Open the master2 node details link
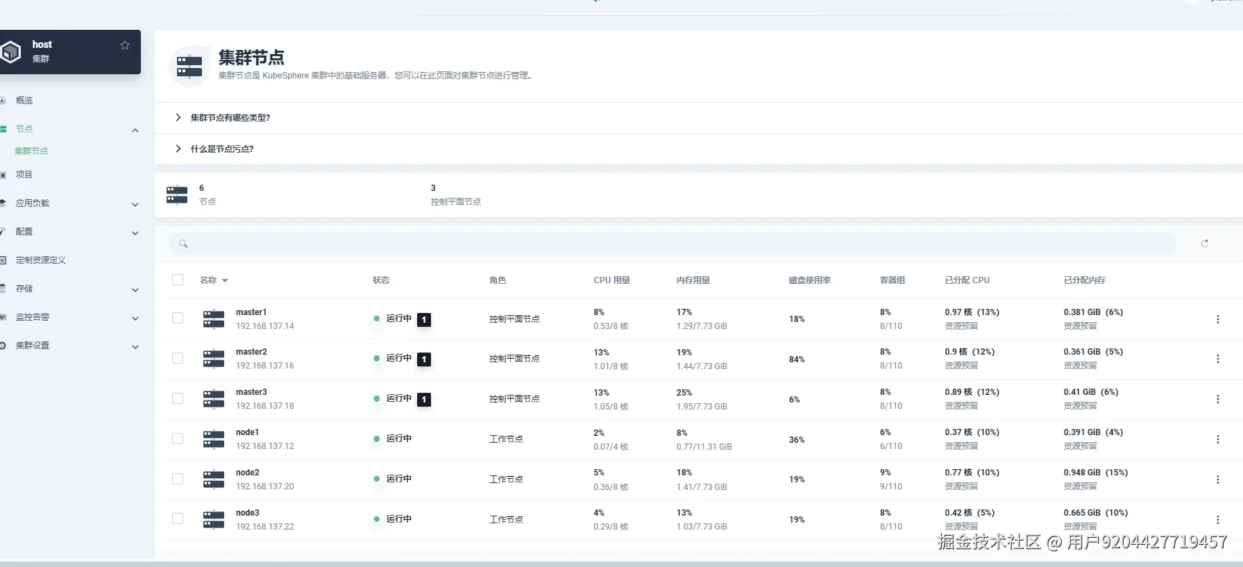 (251, 352)
